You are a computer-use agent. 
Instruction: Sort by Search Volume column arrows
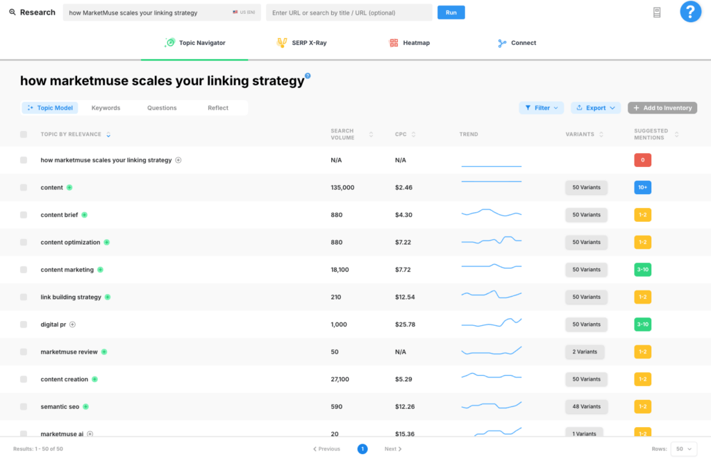point(371,134)
